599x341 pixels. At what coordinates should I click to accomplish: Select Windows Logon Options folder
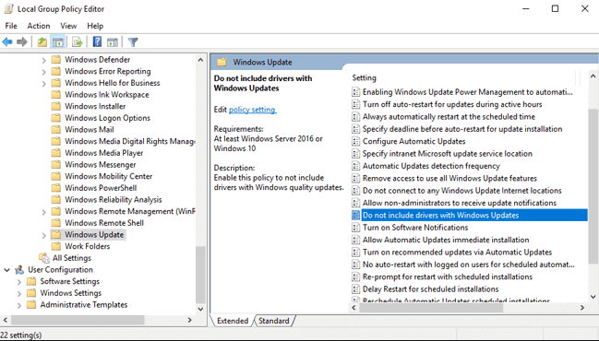[x=107, y=118]
